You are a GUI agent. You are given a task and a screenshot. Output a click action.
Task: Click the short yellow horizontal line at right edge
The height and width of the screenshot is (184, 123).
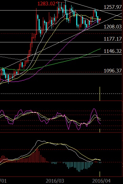pos(118,19)
